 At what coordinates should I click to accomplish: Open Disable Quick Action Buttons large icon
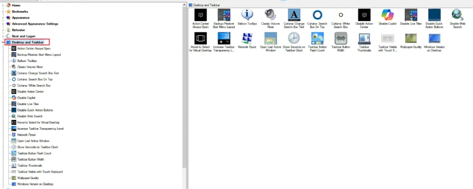434,15
